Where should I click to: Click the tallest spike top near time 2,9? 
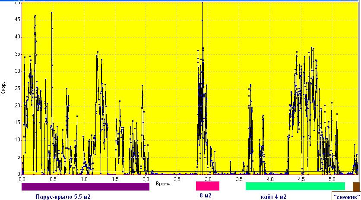[202, 3]
